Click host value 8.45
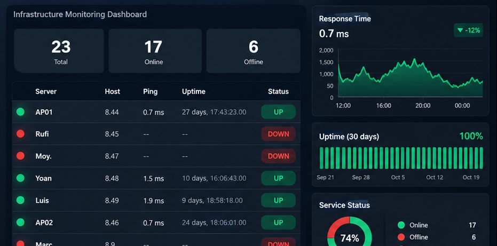Viewport: 497px width, 246px height. (112, 134)
